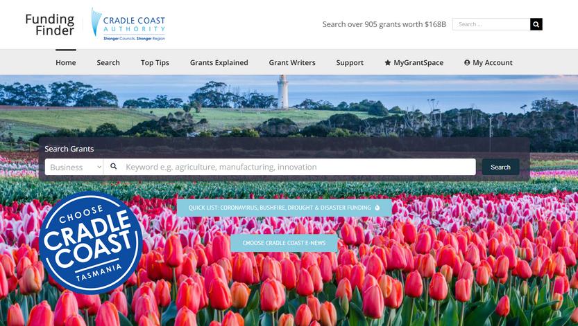Open the Support menu item
The width and height of the screenshot is (578, 326).
pyautogui.click(x=350, y=62)
